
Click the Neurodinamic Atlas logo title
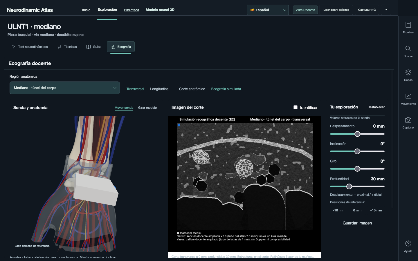tap(30, 10)
